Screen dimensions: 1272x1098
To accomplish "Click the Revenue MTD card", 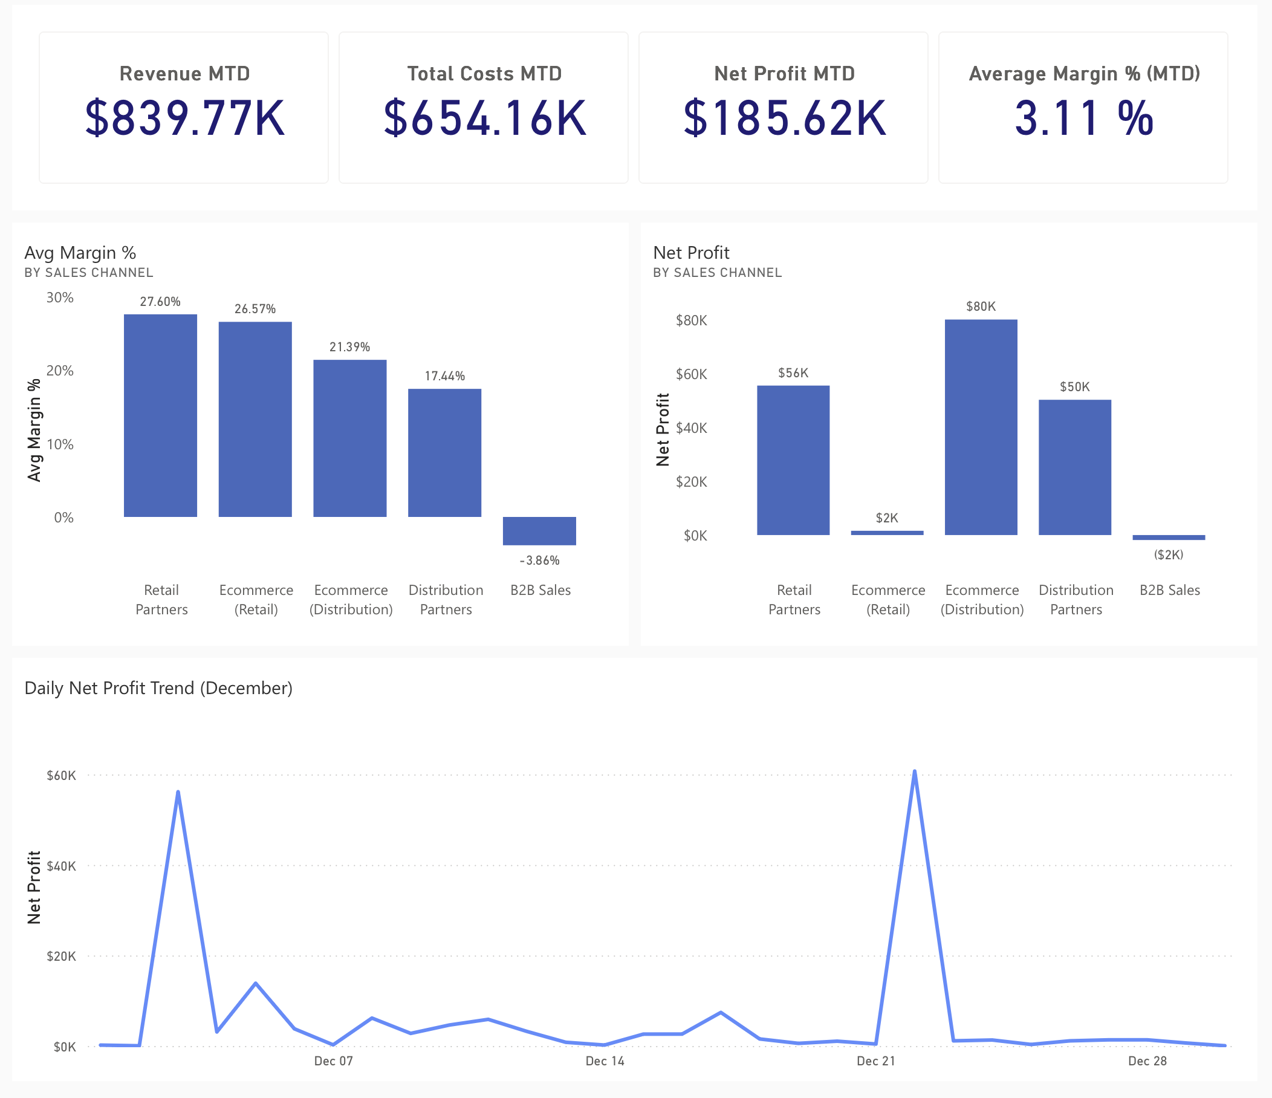I will (184, 108).
